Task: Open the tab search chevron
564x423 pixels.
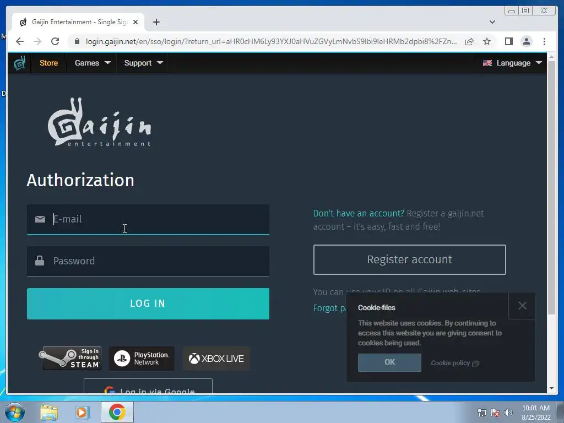Action: tap(492, 22)
